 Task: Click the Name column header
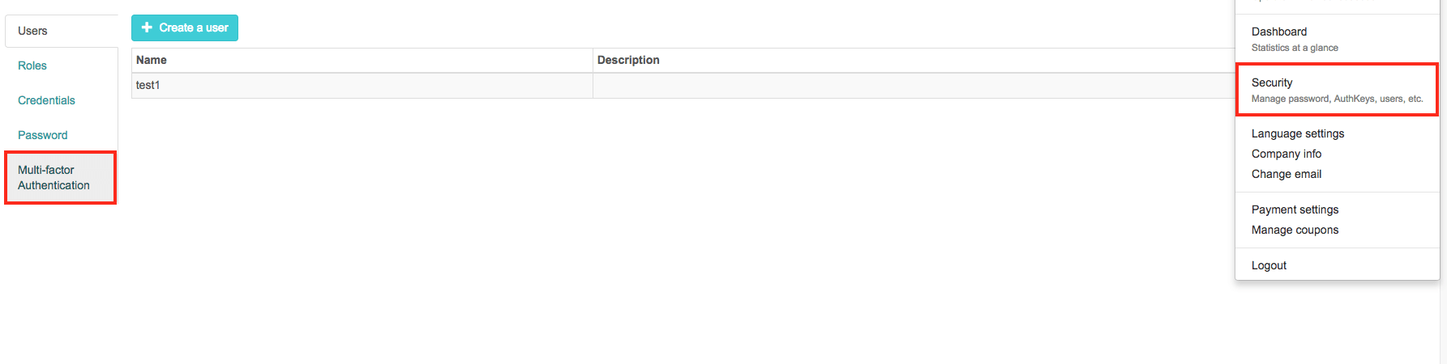[152, 60]
